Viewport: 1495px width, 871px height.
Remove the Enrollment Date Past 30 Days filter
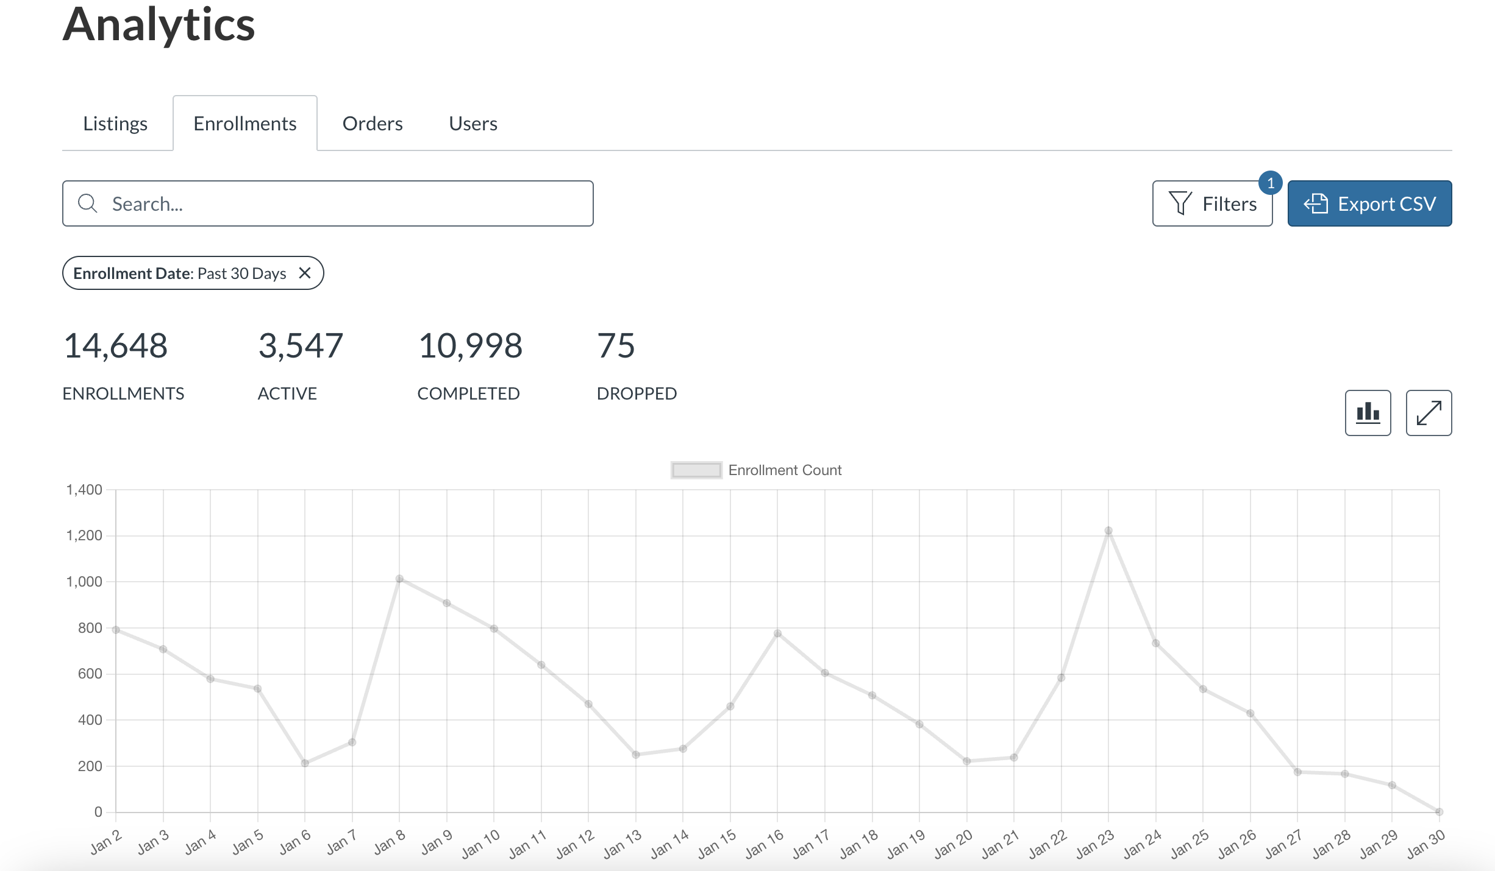click(x=306, y=273)
